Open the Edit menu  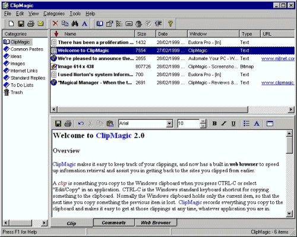point(20,14)
